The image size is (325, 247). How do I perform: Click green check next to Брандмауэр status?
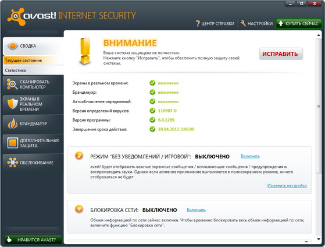click(x=152, y=92)
